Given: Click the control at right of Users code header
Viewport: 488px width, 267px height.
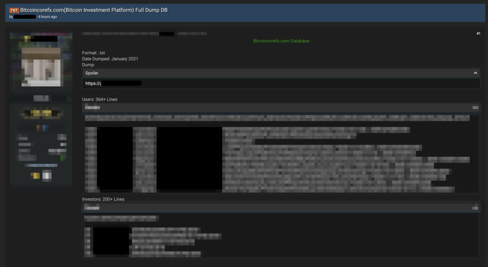Looking at the screenshot, I should [476, 108].
